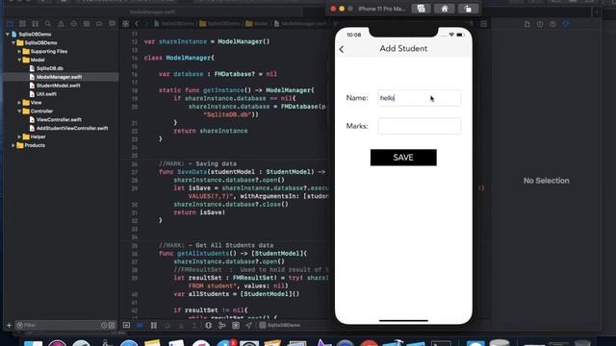The height and width of the screenshot is (346, 616).
Task: Collapse the Controller folder
Action: [19, 111]
